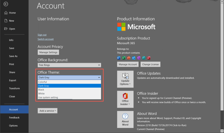
Task: Click the back arrow icon
Action: (6, 4)
